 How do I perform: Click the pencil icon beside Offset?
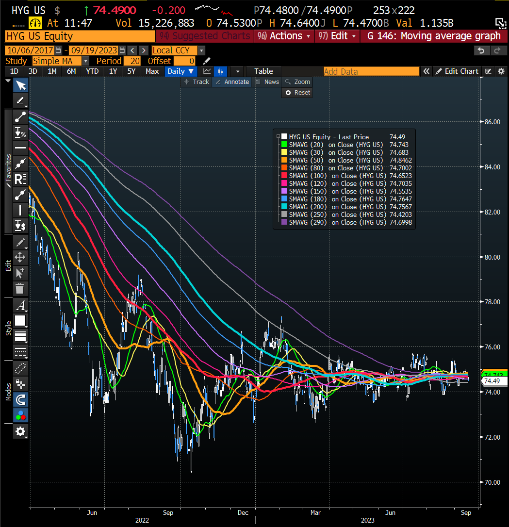(207, 61)
